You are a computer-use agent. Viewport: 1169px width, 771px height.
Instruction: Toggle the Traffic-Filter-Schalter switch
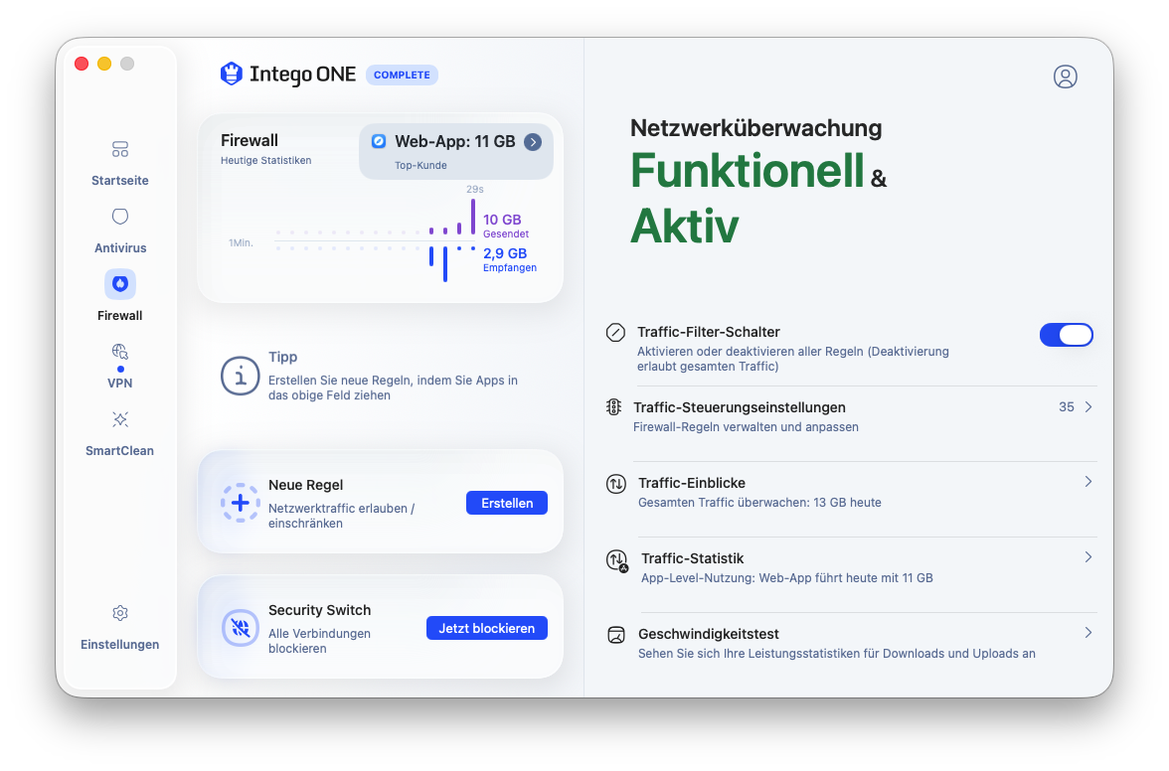[x=1066, y=335]
